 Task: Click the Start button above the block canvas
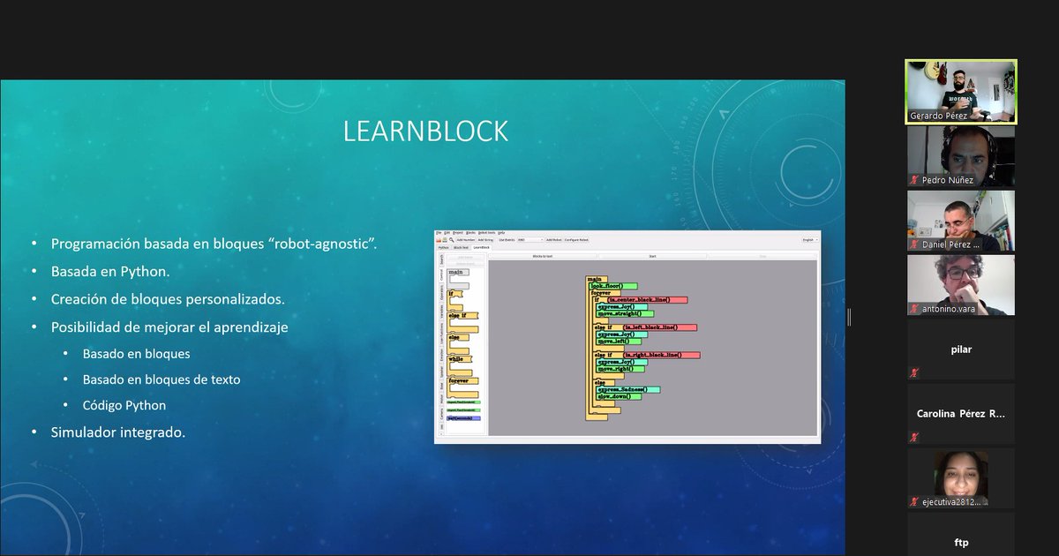tap(652, 256)
